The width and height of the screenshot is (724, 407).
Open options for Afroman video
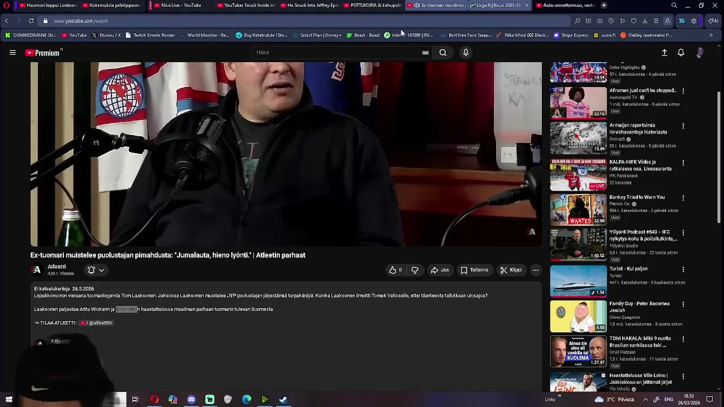point(683,91)
